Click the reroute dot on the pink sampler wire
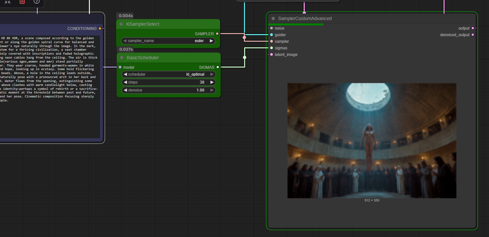The height and width of the screenshot is (237, 489). coord(244,38)
